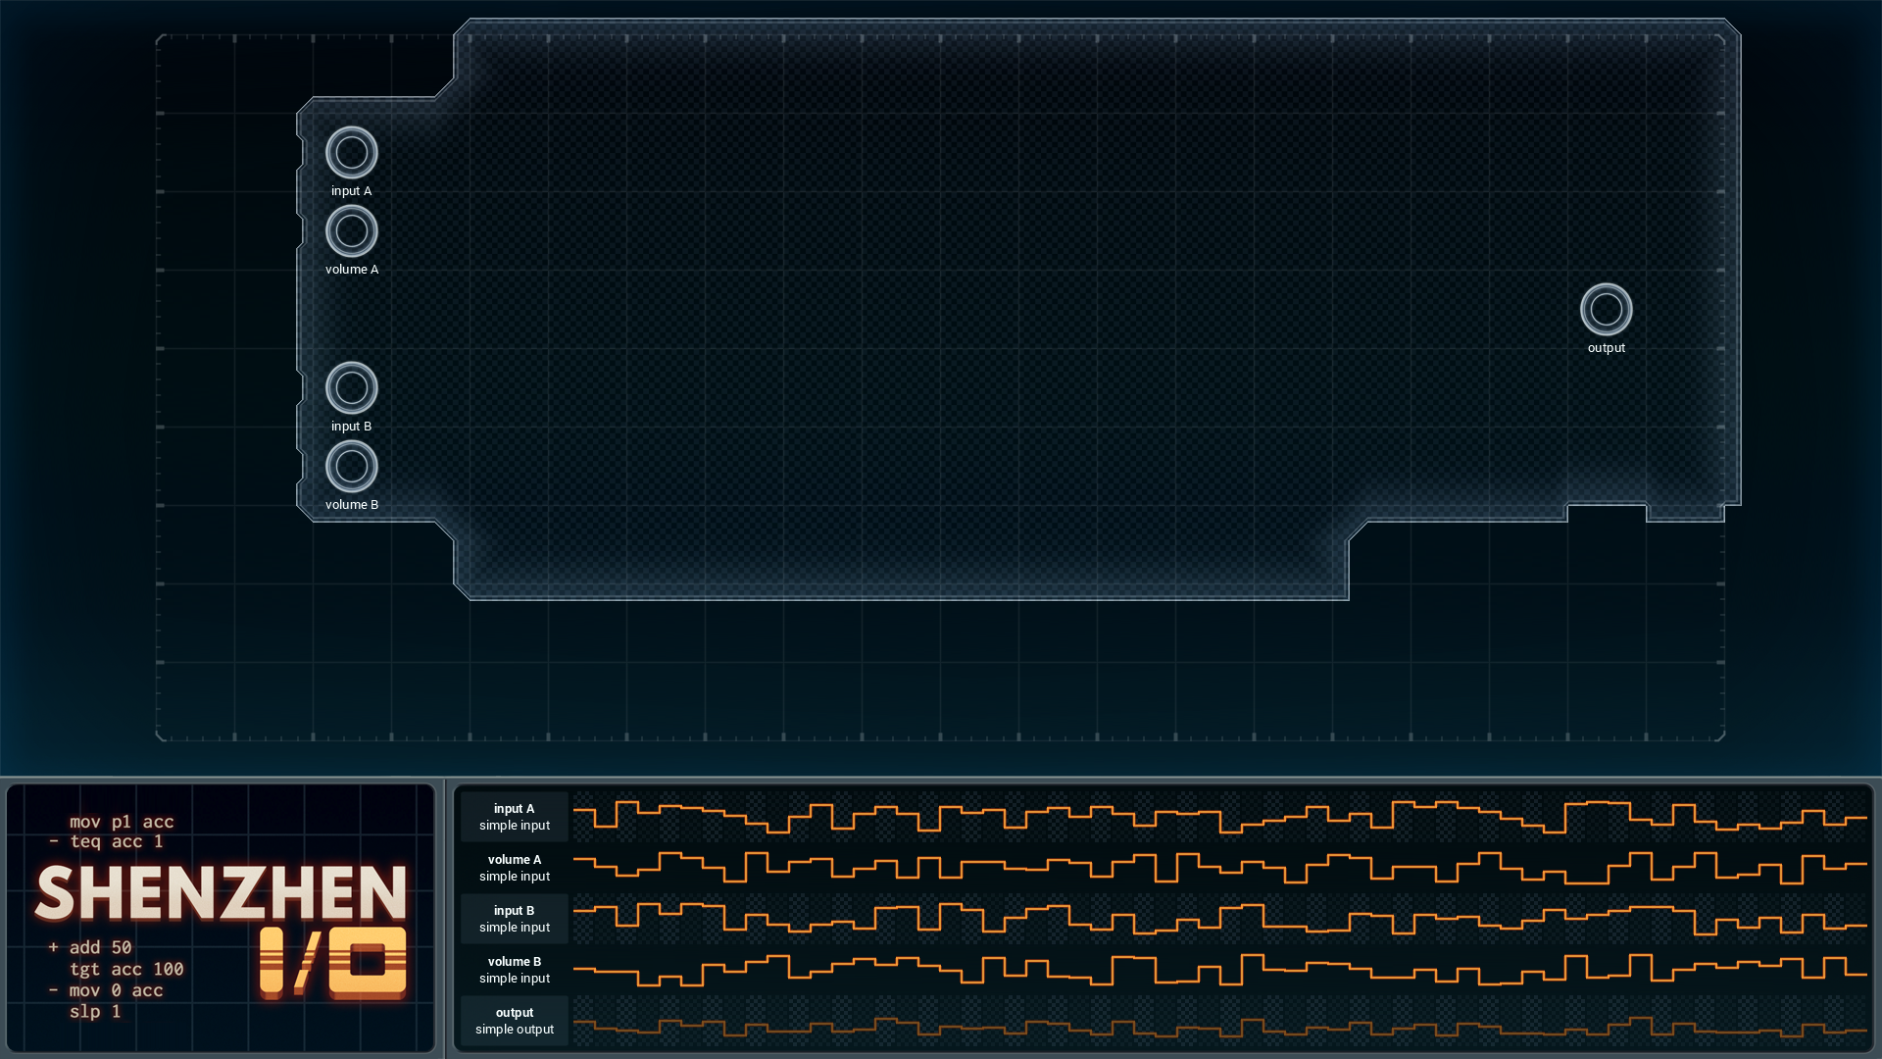Viewport: 1882px width, 1059px height.
Task: Click the output connector pin
Action: [x=1606, y=310]
